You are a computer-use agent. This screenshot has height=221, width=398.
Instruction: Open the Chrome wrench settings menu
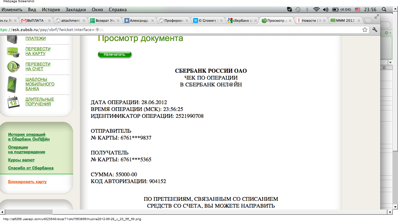point(375,30)
